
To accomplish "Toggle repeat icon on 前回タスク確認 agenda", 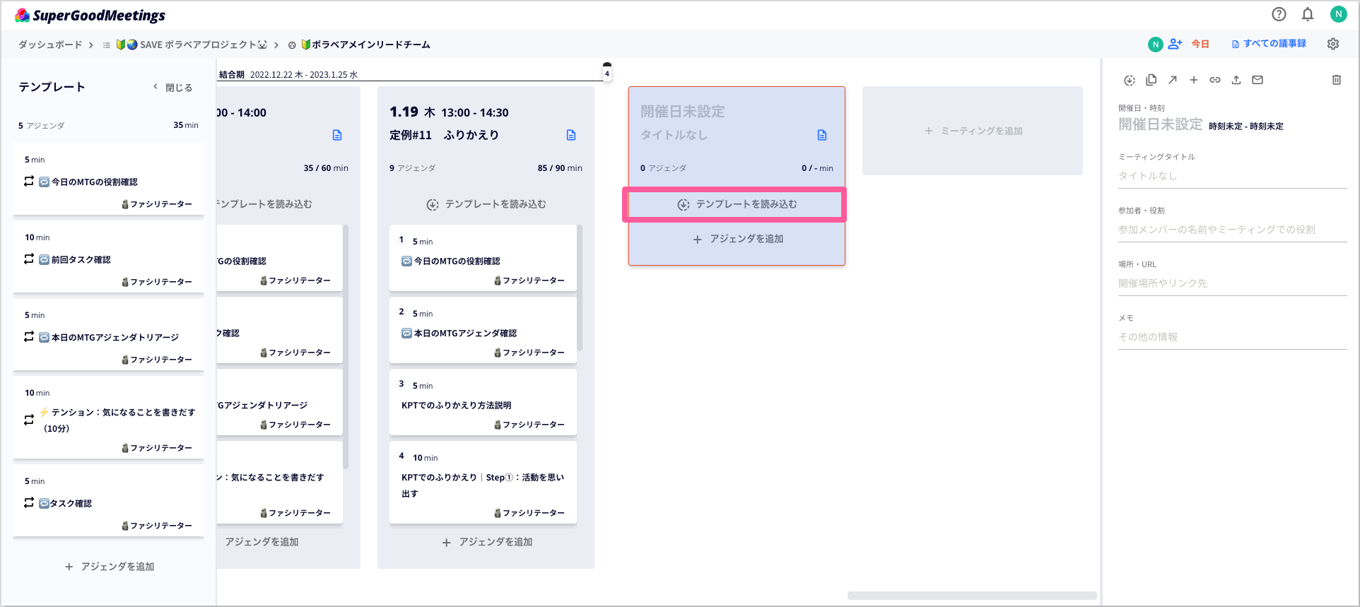I will [29, 259].
